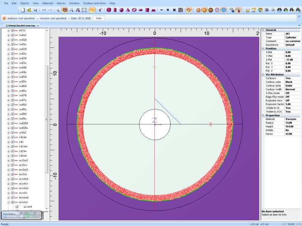Click the Z-Rel position value
This screenshot has height=226, width=302.
click(x=292, y=60)
